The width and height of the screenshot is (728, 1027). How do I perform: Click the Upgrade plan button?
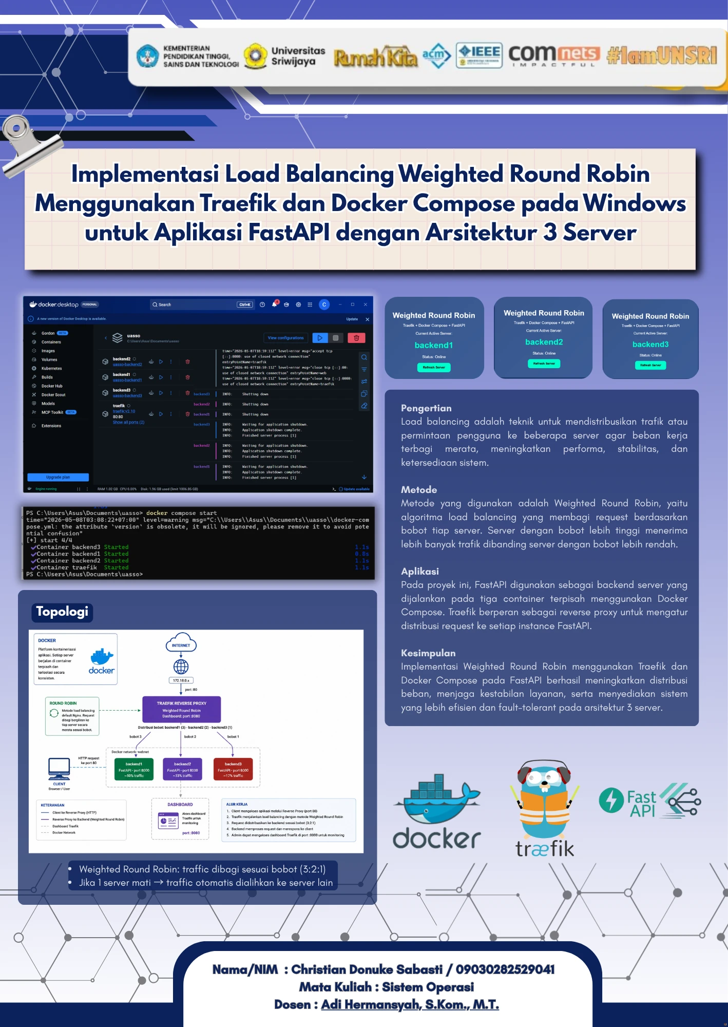click(58, 477)
